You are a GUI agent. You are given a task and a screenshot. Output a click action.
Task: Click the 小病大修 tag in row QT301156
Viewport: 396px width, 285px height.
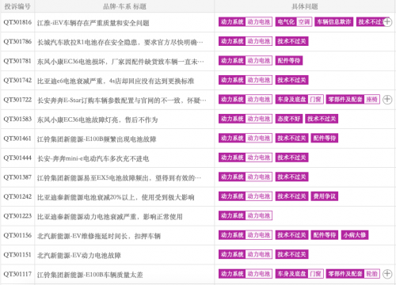pyautogui.click(x=355, y=235)
